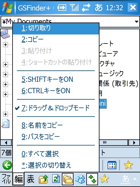
Task: Expand the last tree node plus box
Action: [5, 114]
